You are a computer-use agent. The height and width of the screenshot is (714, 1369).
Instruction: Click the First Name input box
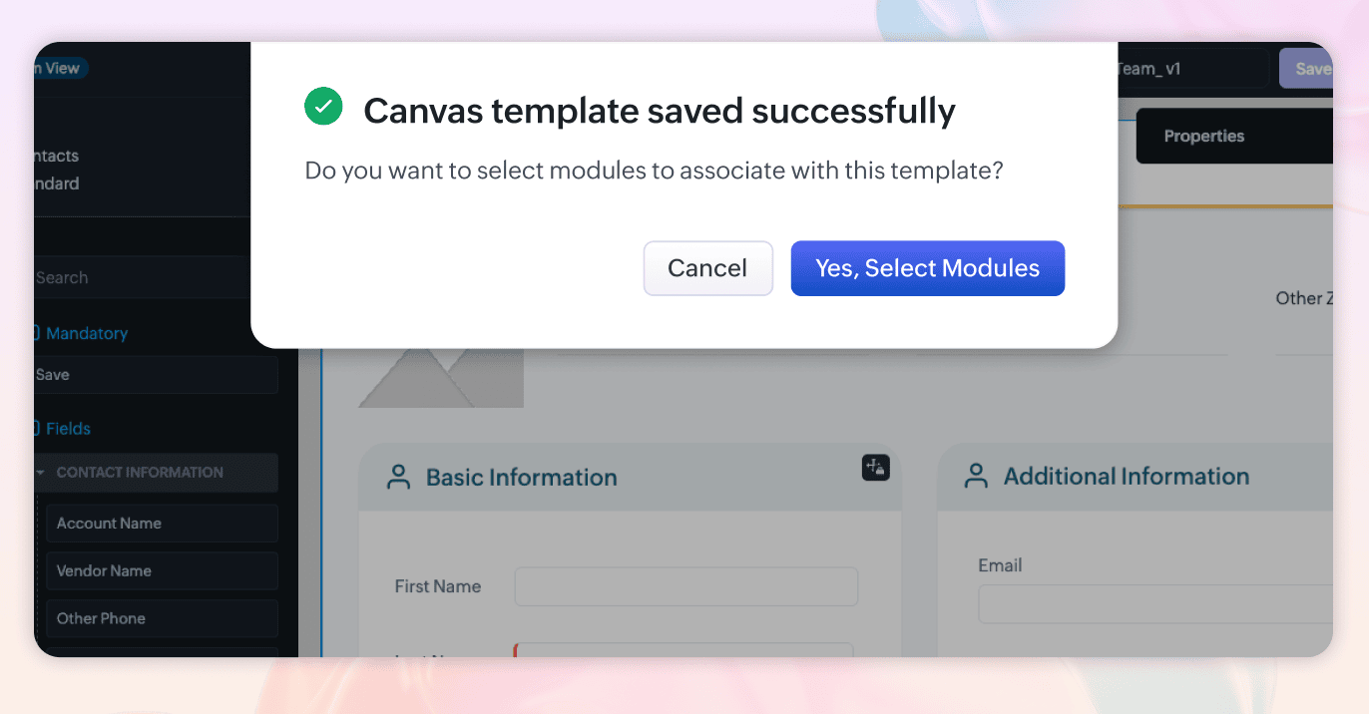[x=686, y=586]
